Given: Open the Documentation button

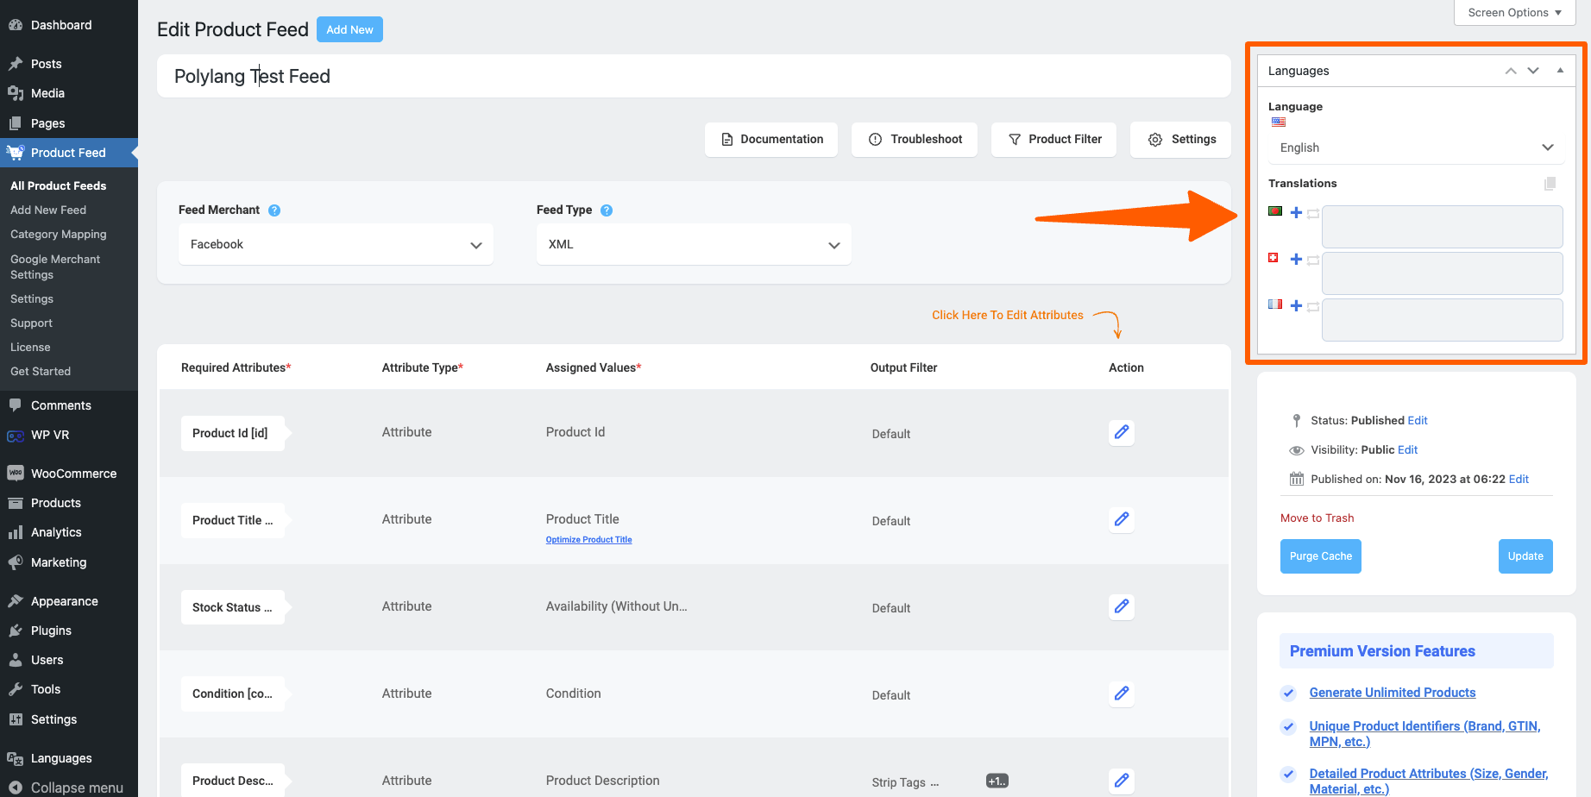Looking at the screenshot, I should click(771, 139).
